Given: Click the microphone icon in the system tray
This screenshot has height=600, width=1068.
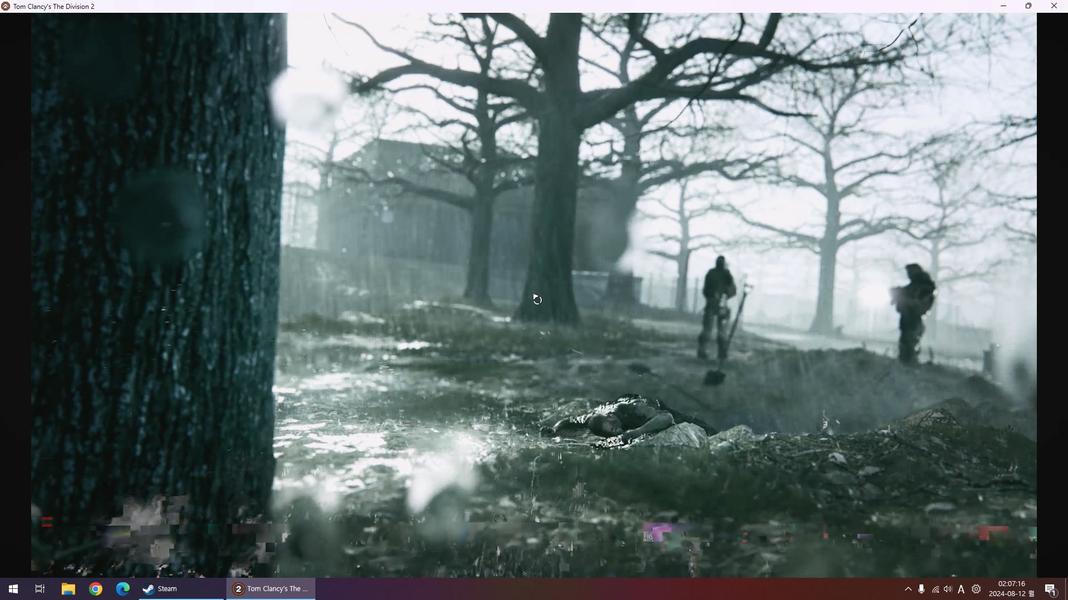Looking at the screenshot, I should click(x=922, y=589).
